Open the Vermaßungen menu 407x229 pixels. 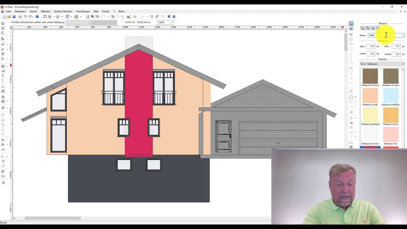82,11
